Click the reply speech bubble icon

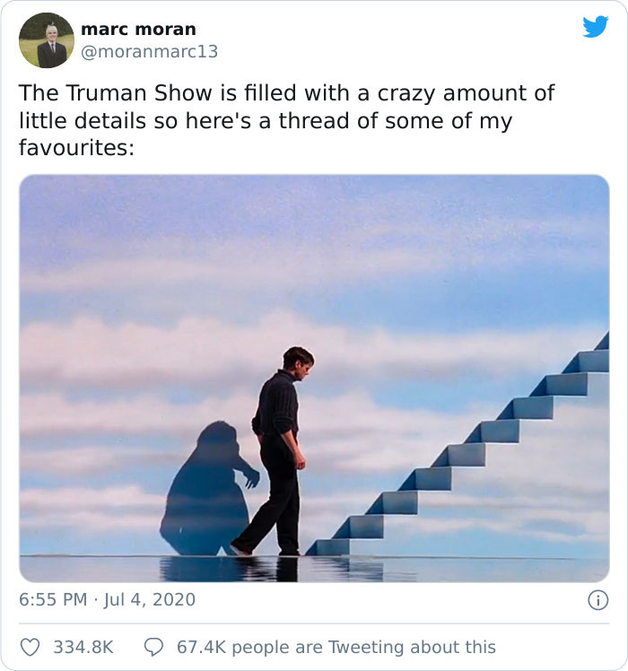tap(153, 647)
